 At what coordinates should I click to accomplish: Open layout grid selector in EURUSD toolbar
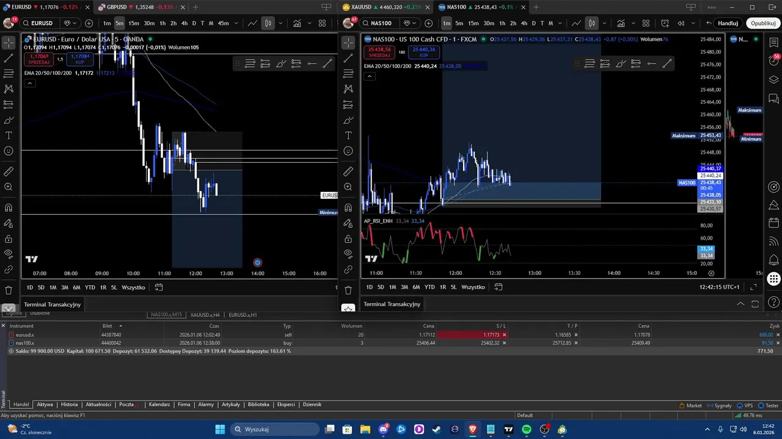click(x=322, y=23)
